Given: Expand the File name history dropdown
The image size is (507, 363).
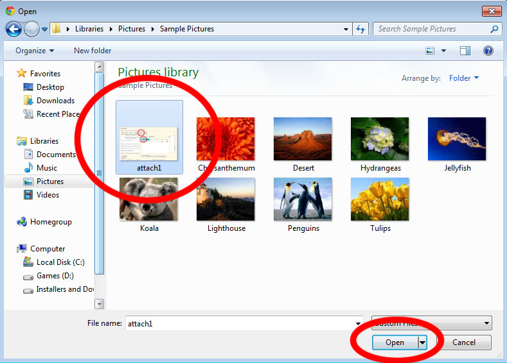Looking at the screenshot, I should tap(358, 323).
